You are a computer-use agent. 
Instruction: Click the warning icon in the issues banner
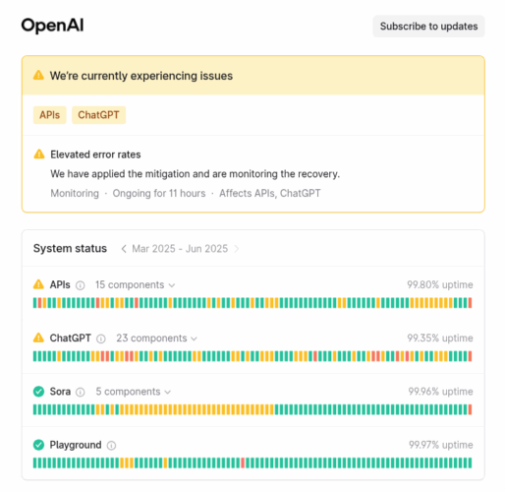(38, 75)
